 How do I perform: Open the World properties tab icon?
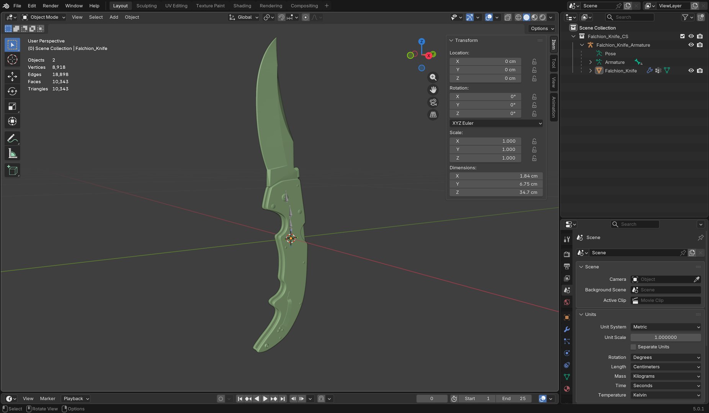click(x=567, y=302)
